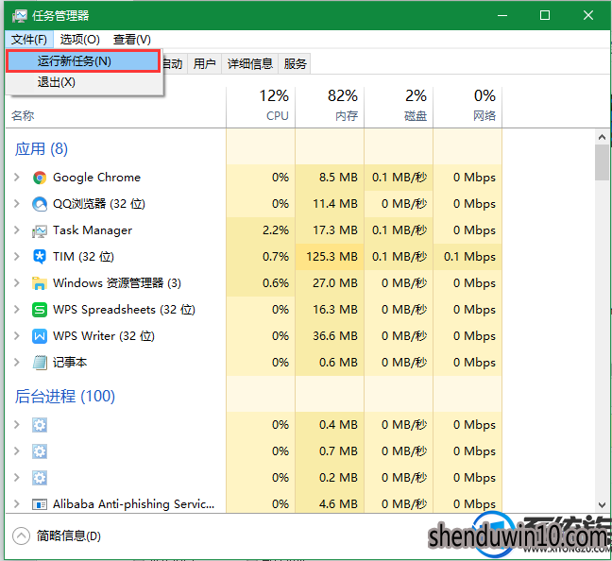Click Windows 资源管理器's 27.0 MB memory value
The image size is (612, 561).
tap(335, 283)
